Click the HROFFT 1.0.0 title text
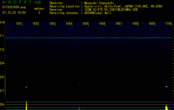174x110 pixels. tap(22, 2)
